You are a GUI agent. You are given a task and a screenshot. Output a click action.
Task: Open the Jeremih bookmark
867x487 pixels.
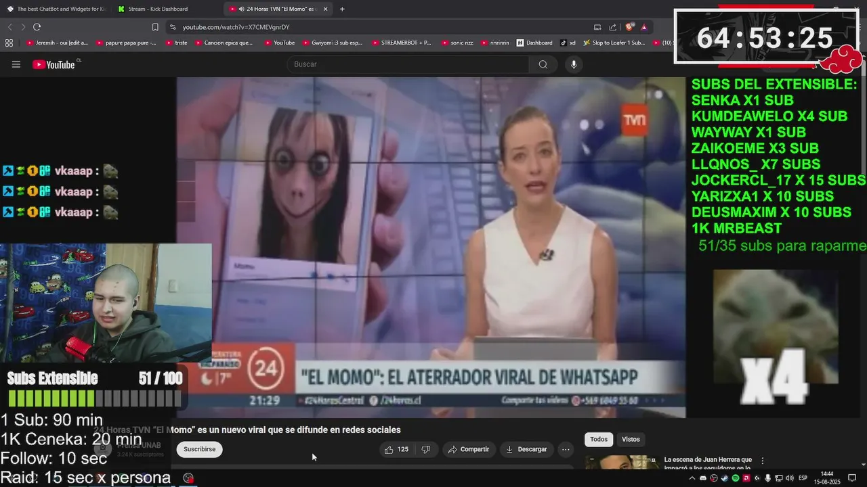[58, 43]
